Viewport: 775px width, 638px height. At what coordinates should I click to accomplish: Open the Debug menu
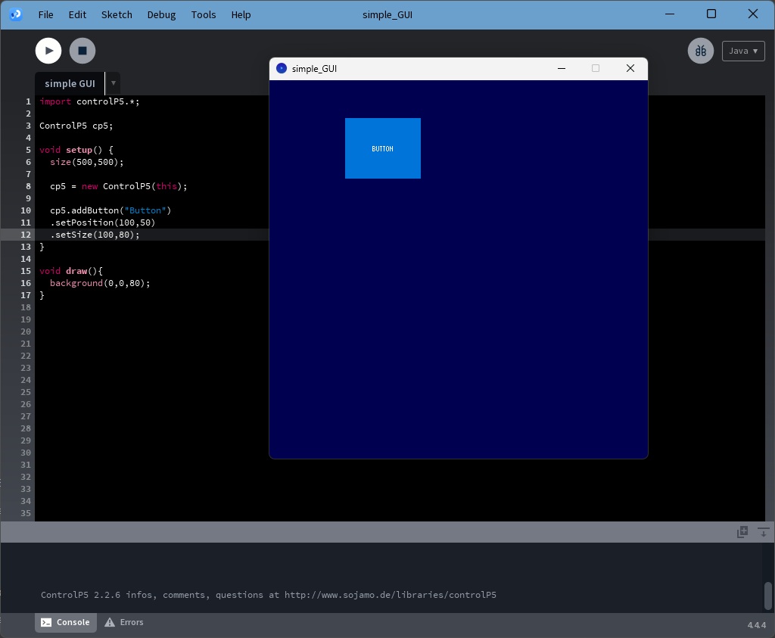point(161,15)
